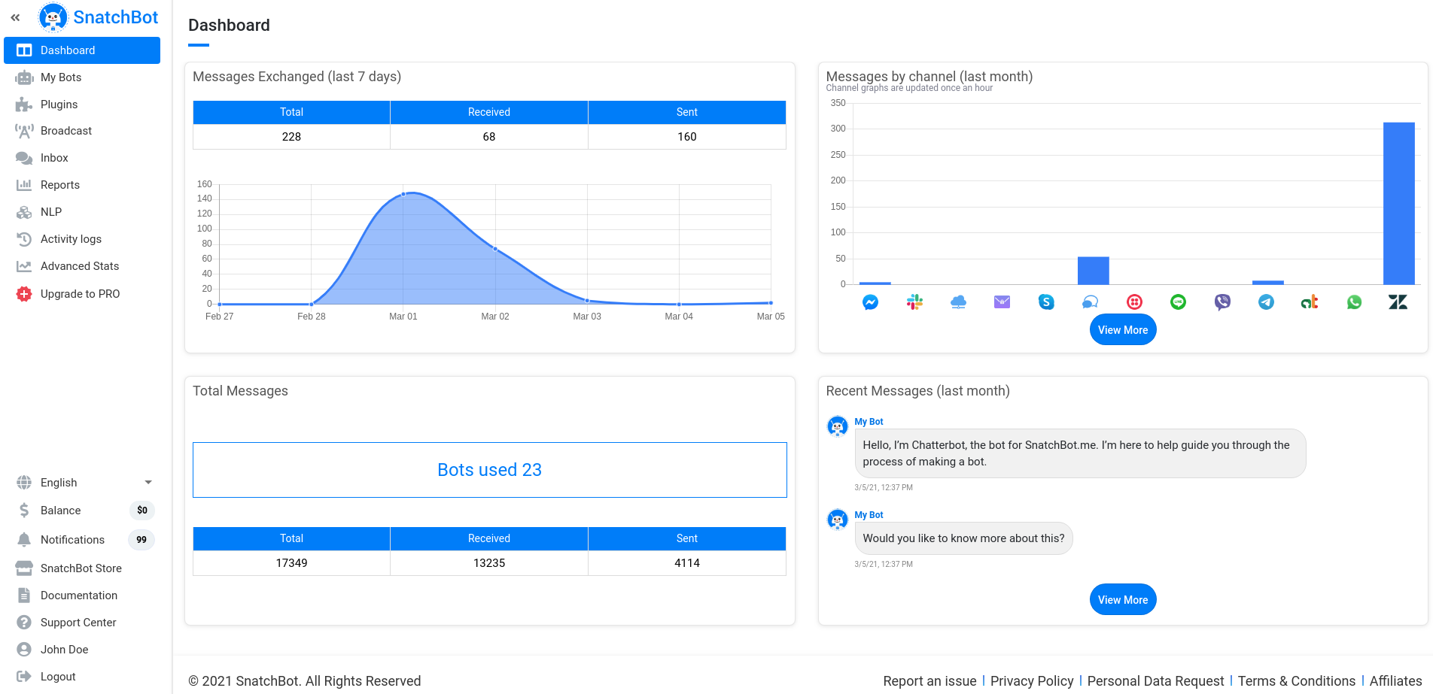Click the NLP cubes icon
The width and height of the screenshot is (1433, 694).
tap(24, 212)
